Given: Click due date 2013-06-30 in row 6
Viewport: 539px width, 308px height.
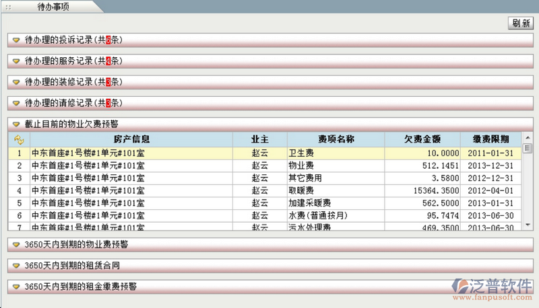Looking at the screenshot, I should pos(491,216).
